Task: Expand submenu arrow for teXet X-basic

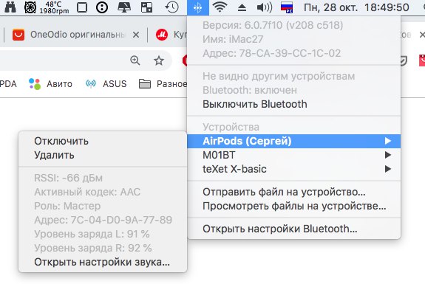Action: 388,169
